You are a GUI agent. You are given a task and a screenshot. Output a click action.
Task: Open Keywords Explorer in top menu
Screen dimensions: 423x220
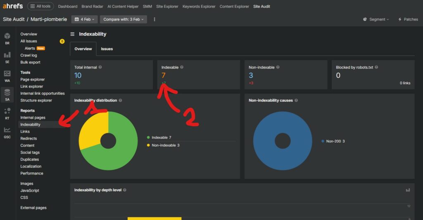pyautogui.click(x=199, y=7)
